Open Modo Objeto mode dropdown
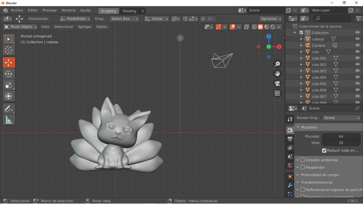Viewport: 363px width, 204px height. pyautogui.click(x=20, y=27)
